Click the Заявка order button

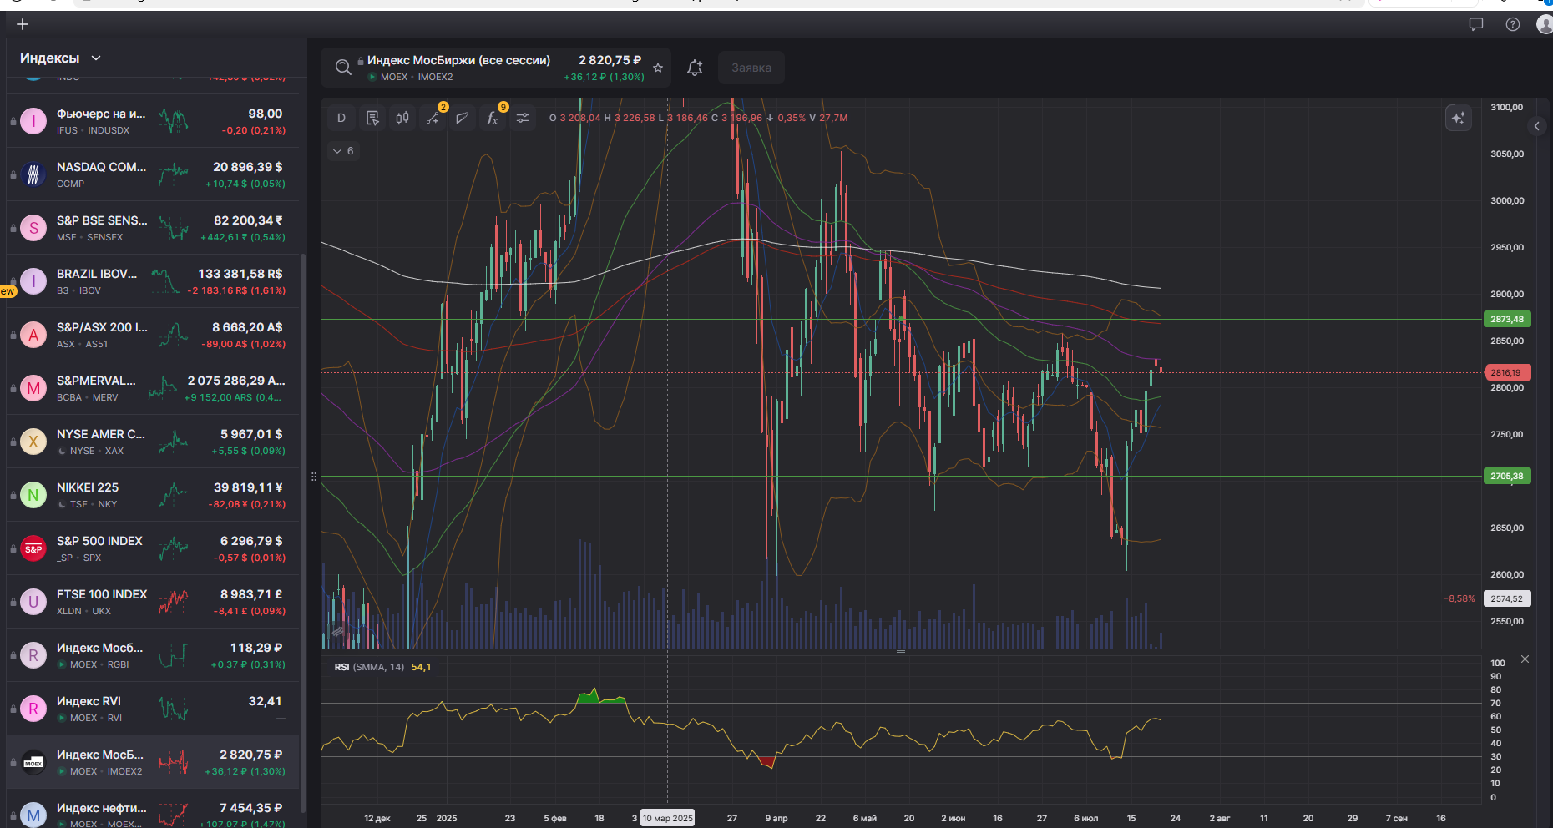751,68
